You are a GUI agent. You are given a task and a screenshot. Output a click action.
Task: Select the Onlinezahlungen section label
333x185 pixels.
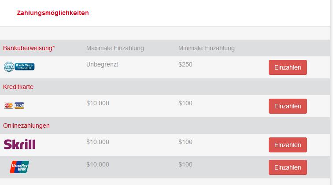click(26, 126)
